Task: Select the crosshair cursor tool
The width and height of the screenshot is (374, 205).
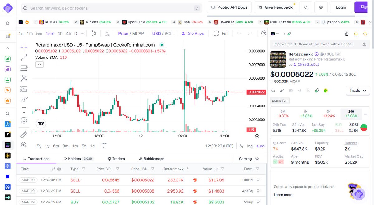Action: 24,47
